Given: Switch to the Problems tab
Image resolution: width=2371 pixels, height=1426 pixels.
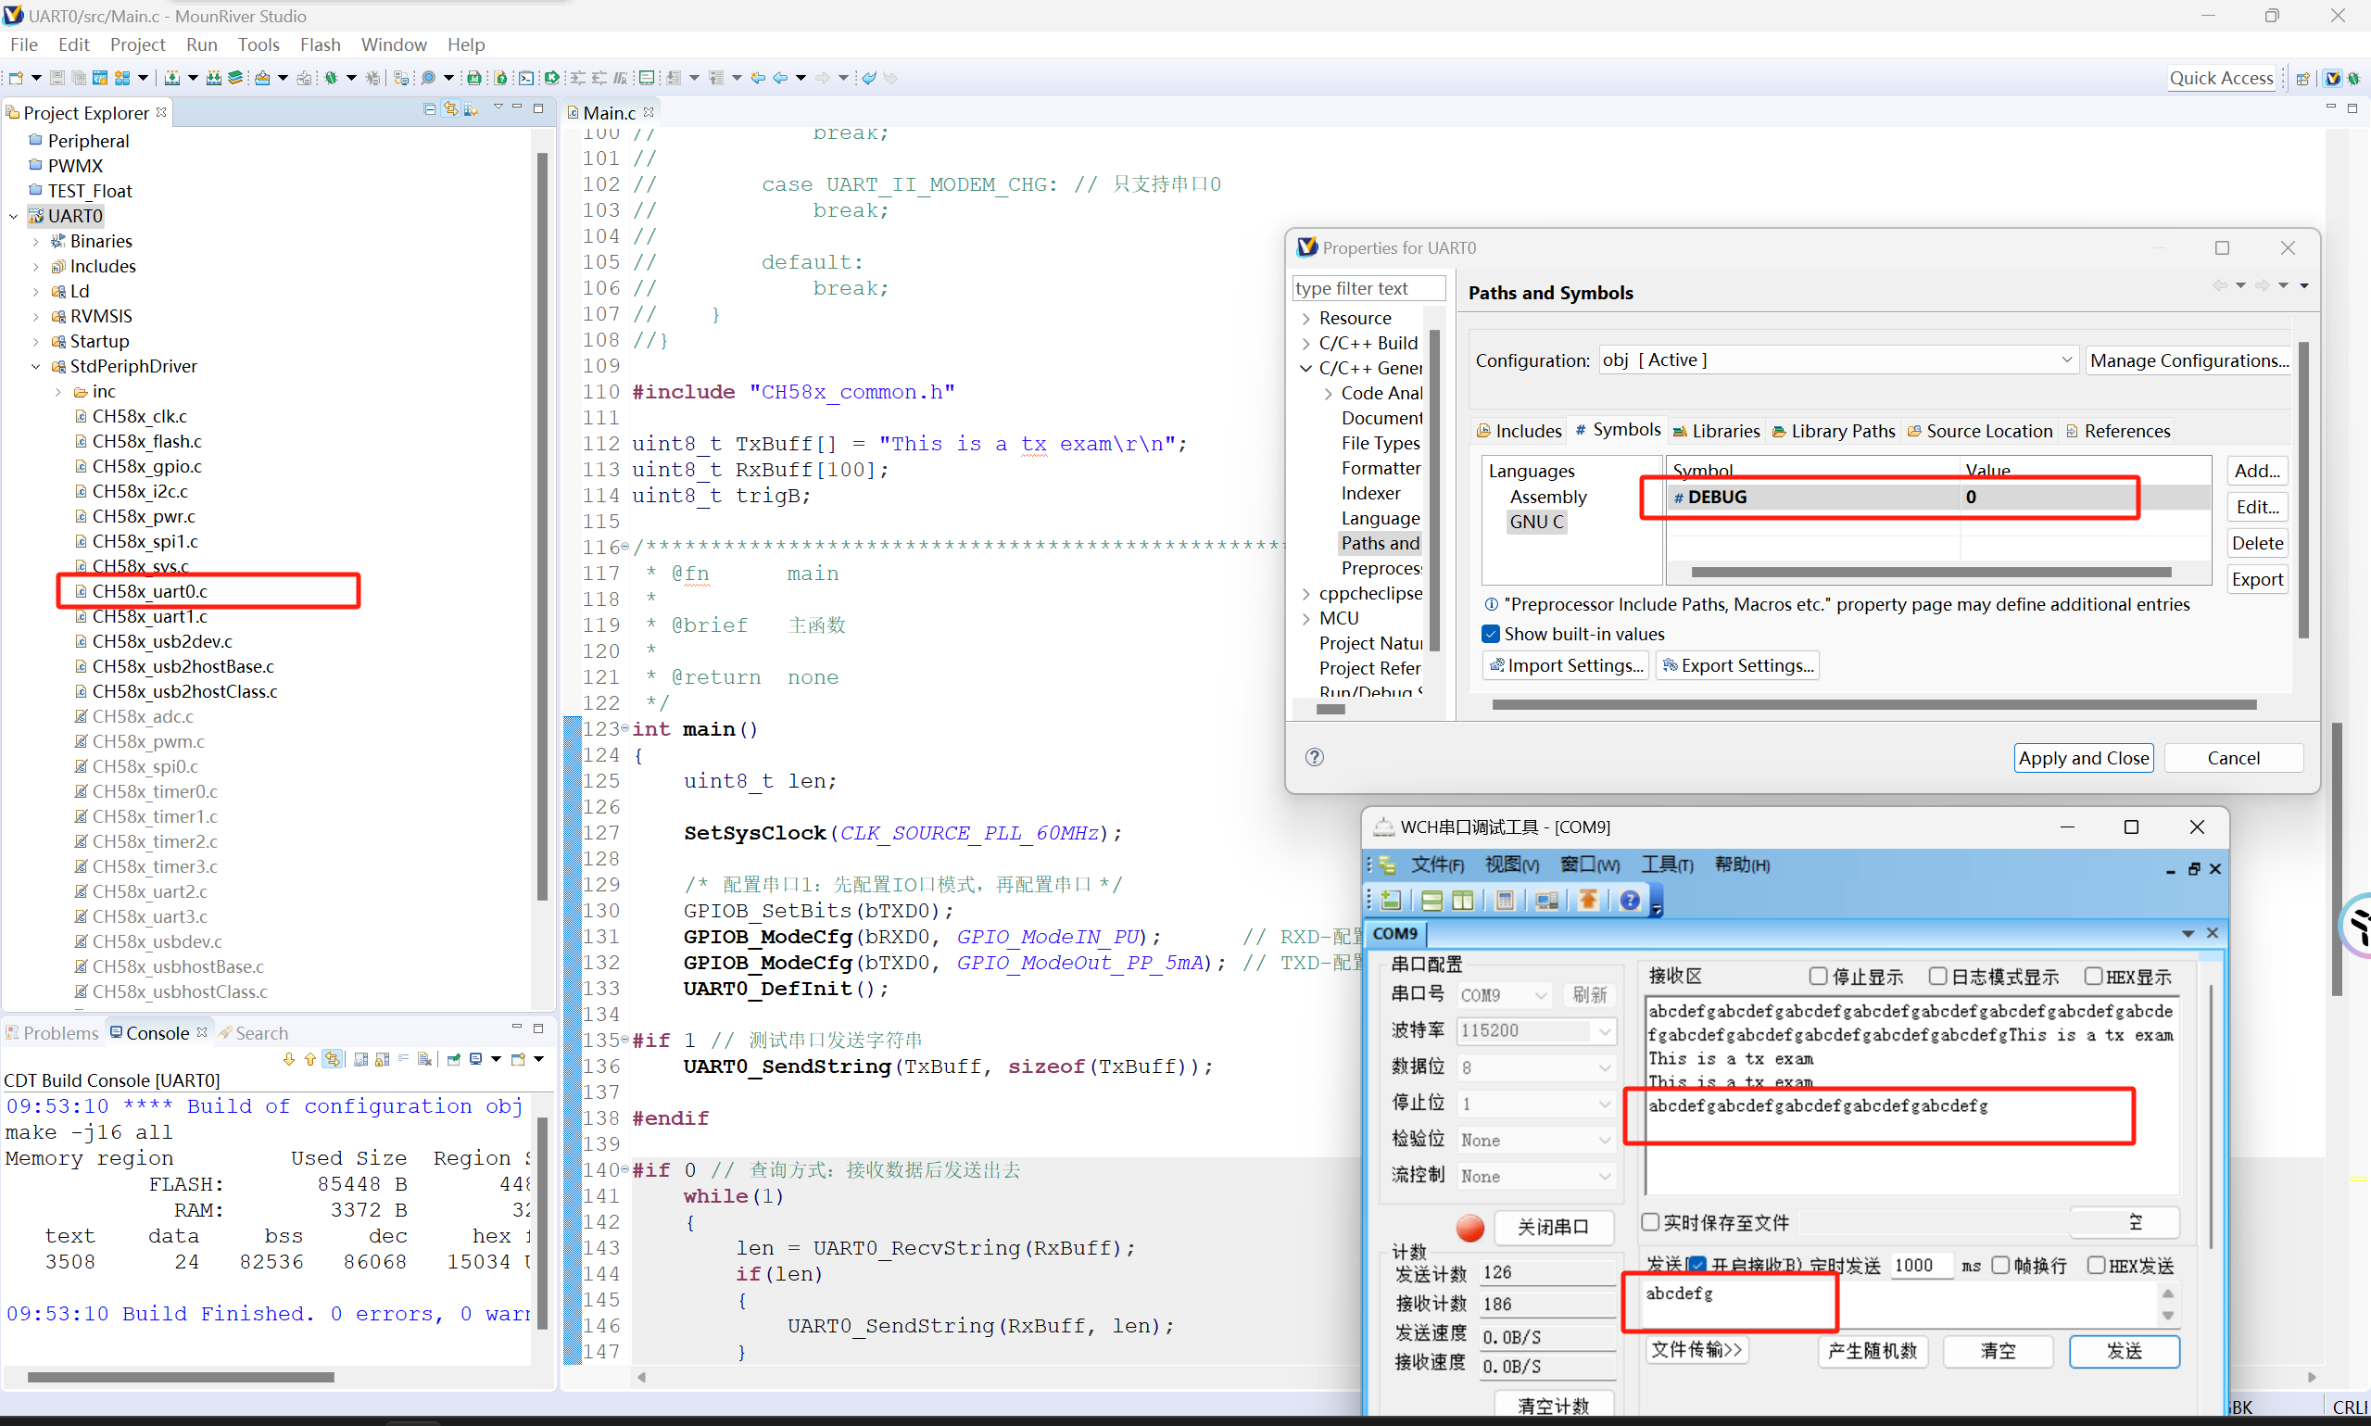Looking at the screenshot, I should tap(52, 1032).
